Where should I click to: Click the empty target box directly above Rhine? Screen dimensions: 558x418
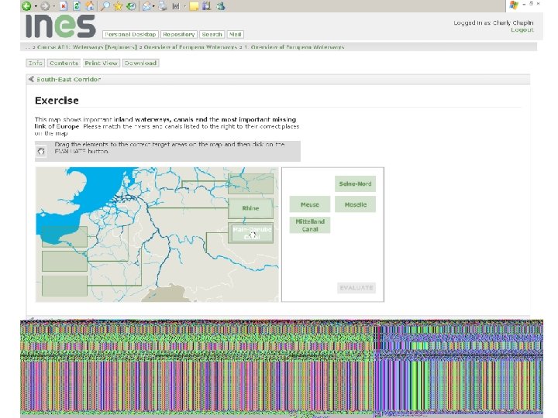250,183
